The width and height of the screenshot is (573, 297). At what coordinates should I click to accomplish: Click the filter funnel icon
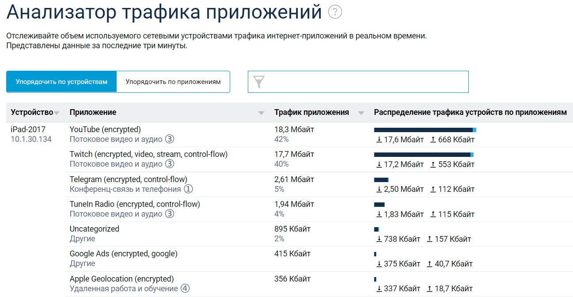[259, 81]
